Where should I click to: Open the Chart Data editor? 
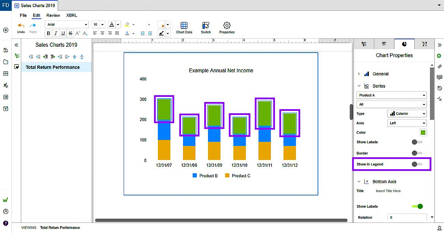point(184,28)
